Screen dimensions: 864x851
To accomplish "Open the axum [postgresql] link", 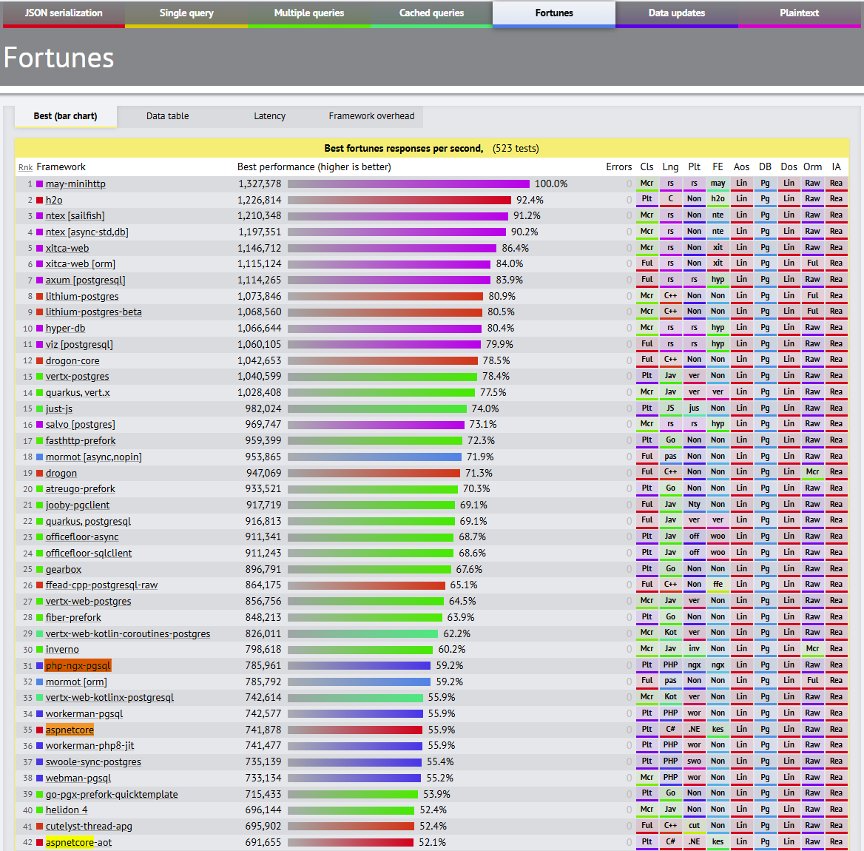I will click(x=85, y=280).
